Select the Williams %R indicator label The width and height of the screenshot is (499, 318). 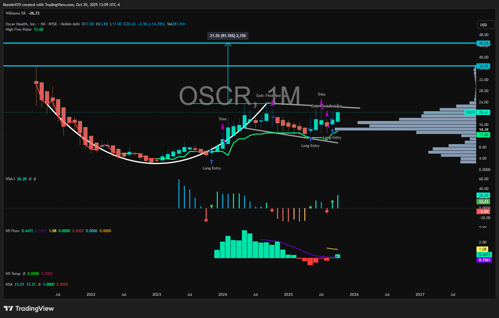[15, 12]
